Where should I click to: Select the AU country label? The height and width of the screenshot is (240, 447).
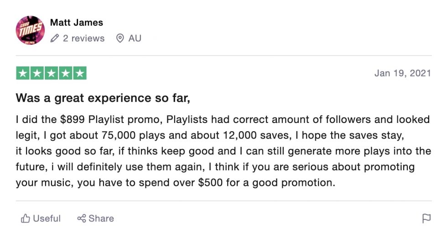[135, 38]
